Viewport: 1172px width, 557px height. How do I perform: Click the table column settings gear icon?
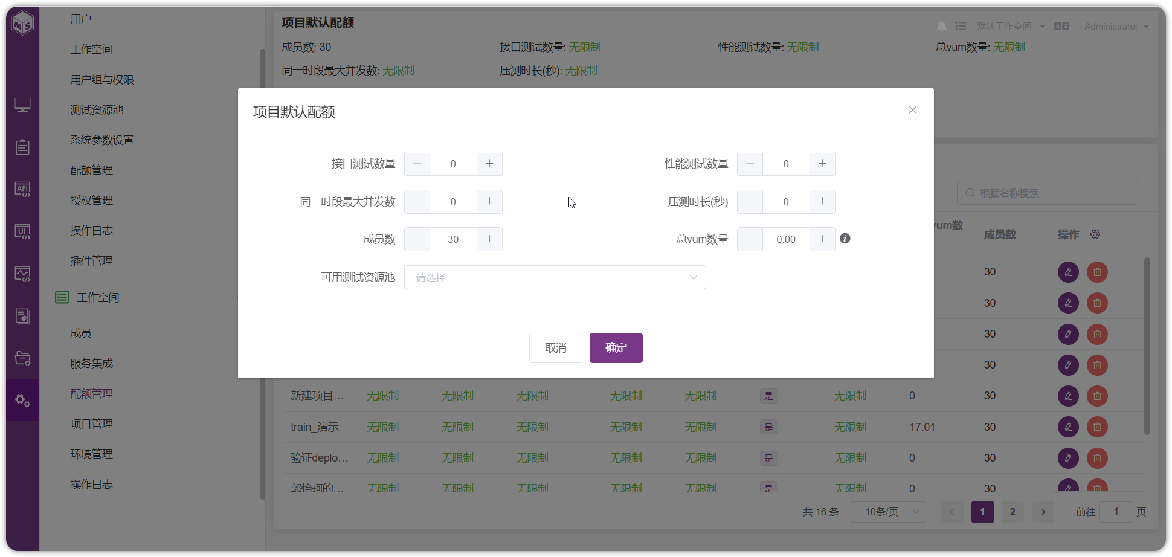[1095, 234]
